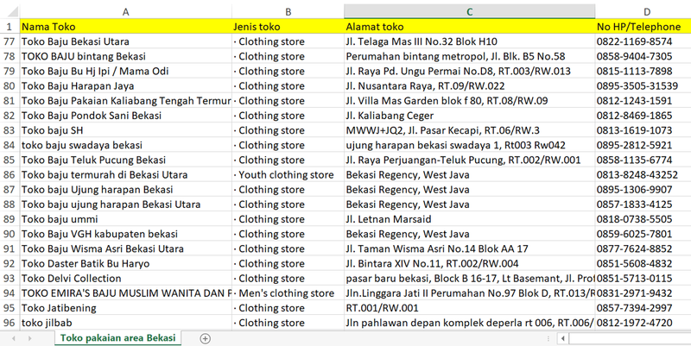
Task: Select phone number 0851-5713-0115
Action: (643, 278)
